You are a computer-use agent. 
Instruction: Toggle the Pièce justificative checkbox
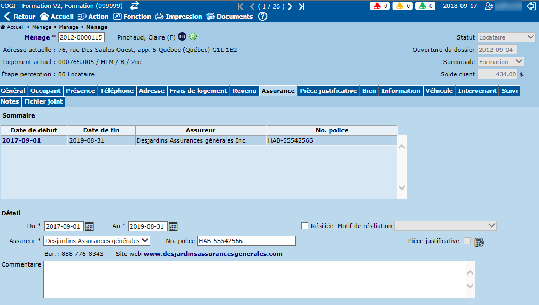(467, 241)
